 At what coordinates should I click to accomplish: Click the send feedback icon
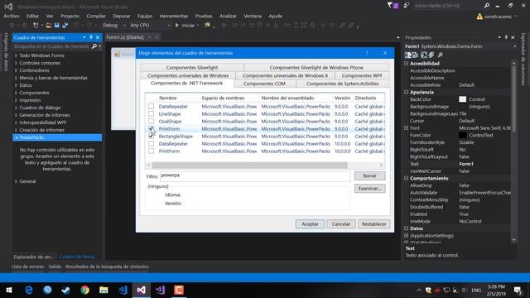click(x=407, y=6)
